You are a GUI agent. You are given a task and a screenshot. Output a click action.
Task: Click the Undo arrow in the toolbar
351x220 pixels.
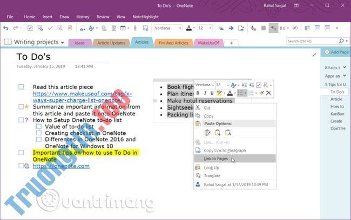[6, 28]
